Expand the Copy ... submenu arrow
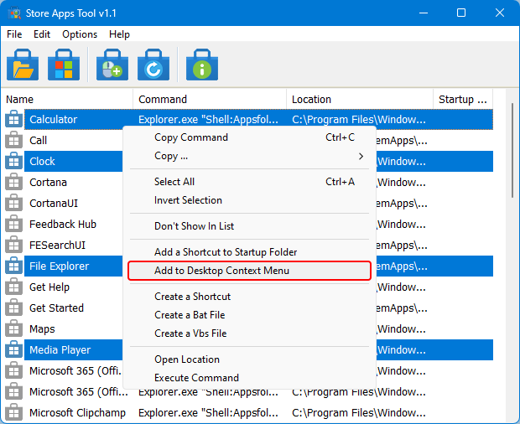 point(361,156)
